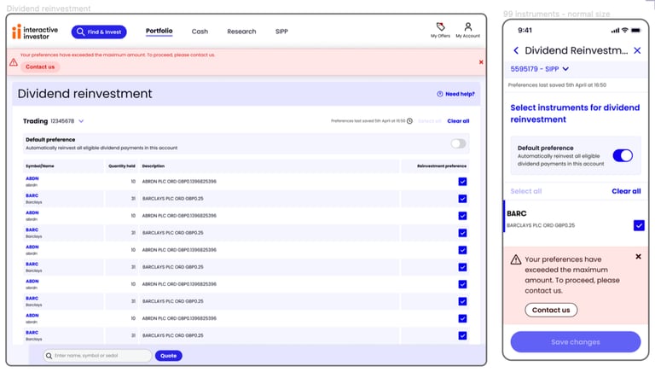Click mobile 'Preferences last saved 5th April' text

coord(557,84)
